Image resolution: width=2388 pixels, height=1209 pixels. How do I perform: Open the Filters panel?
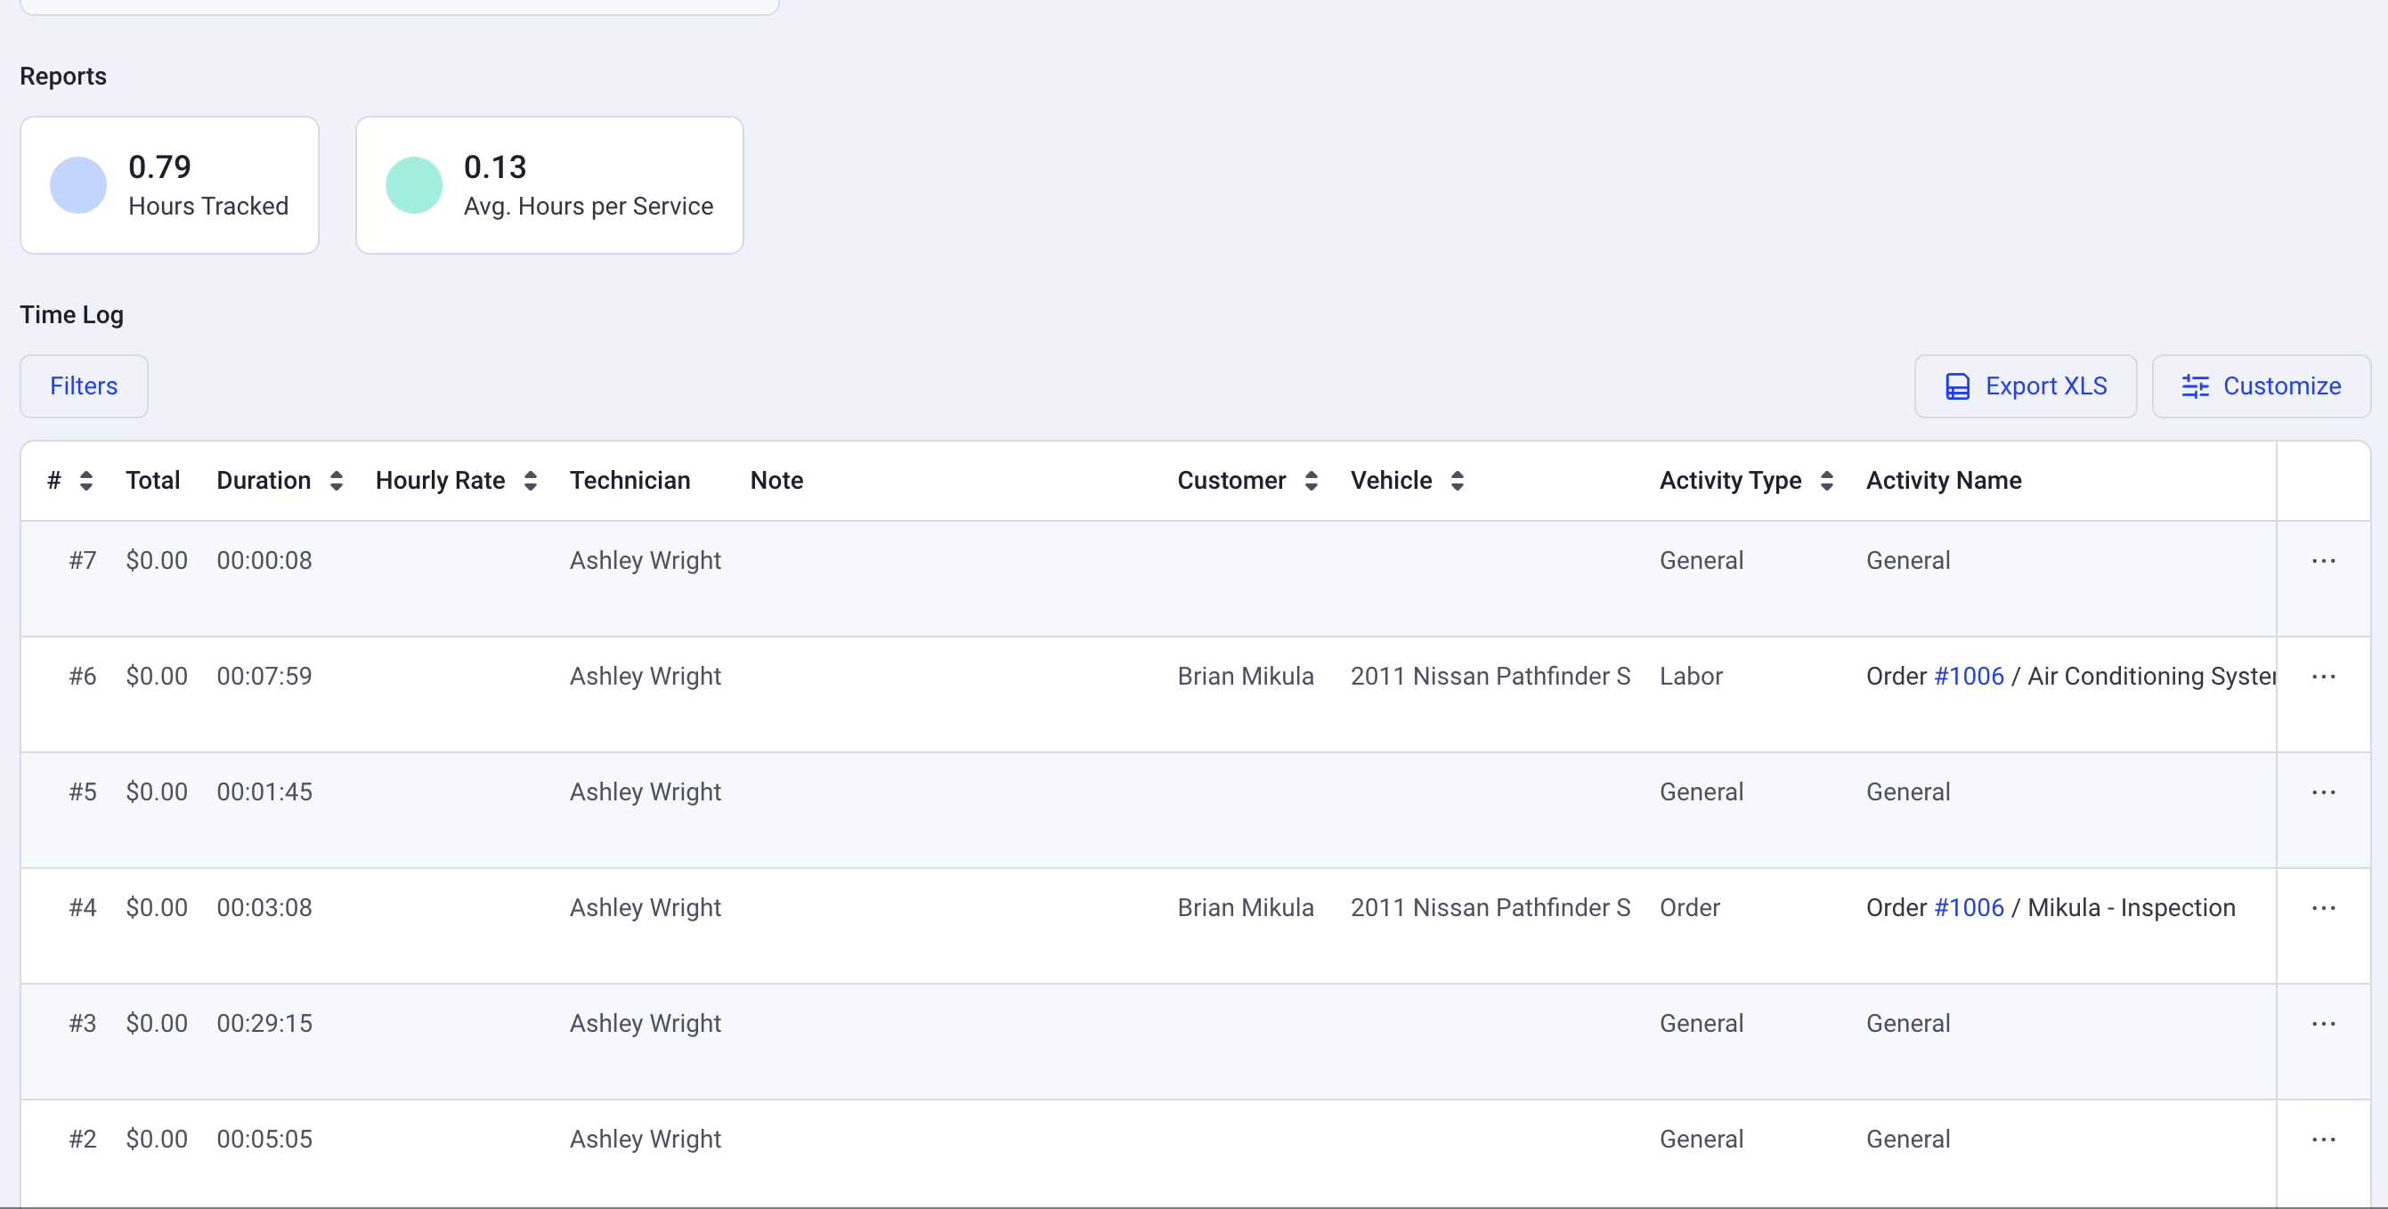[x=85, y=386]
